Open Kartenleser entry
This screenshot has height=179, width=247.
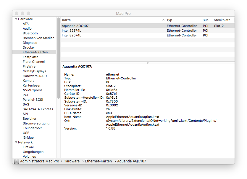pos(32,85)
